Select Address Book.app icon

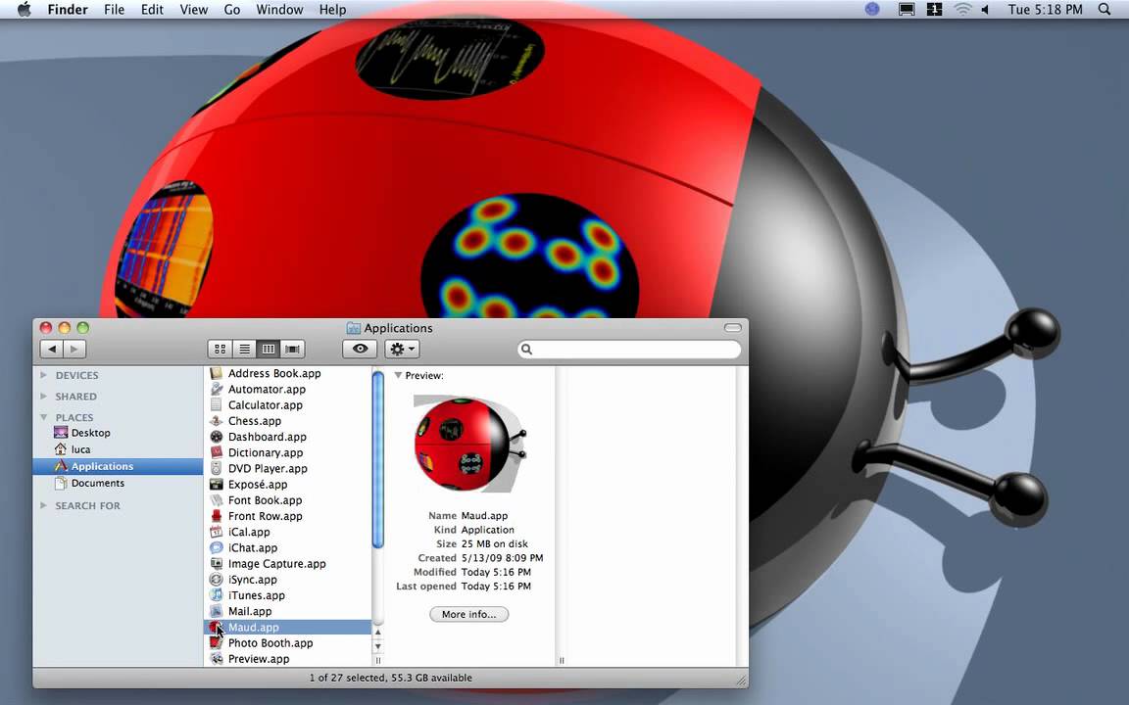coord(216,373)
